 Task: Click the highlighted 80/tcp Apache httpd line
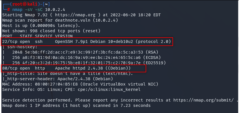click(74, 68)
